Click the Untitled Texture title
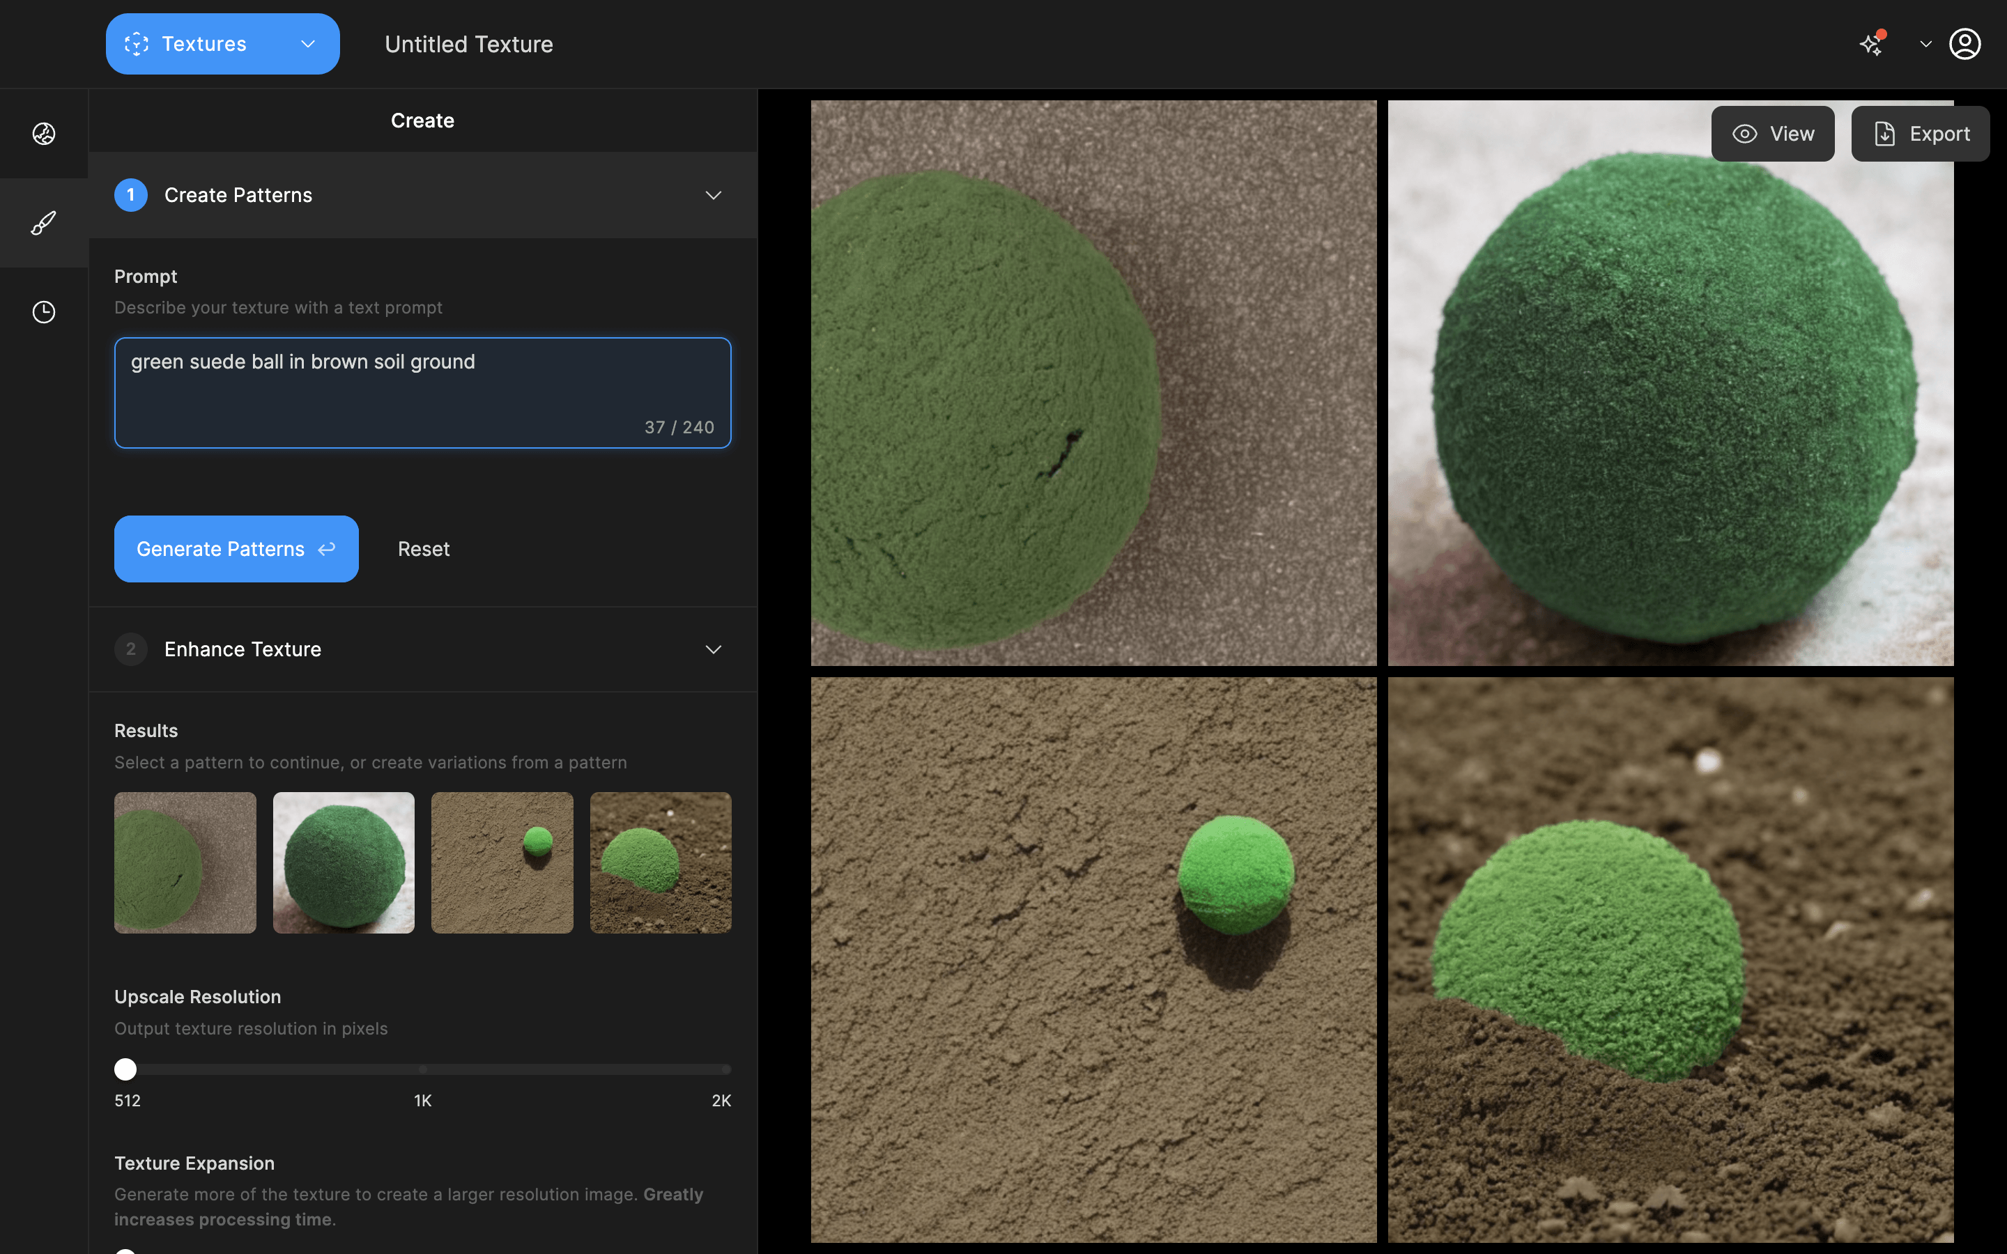This screenshot has height=1254, width=2007. (468, 44)
